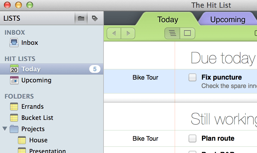Mark Plan route task as complete

192,138
